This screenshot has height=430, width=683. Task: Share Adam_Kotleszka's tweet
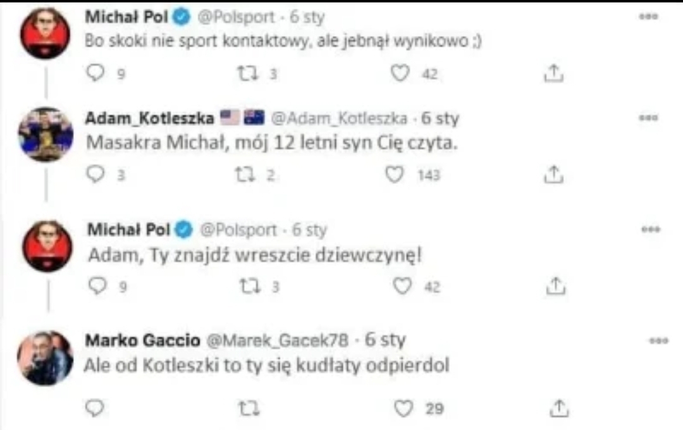coord(553,175)
